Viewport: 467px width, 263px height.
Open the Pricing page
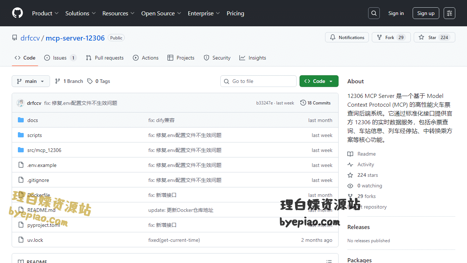pos(235,13)
